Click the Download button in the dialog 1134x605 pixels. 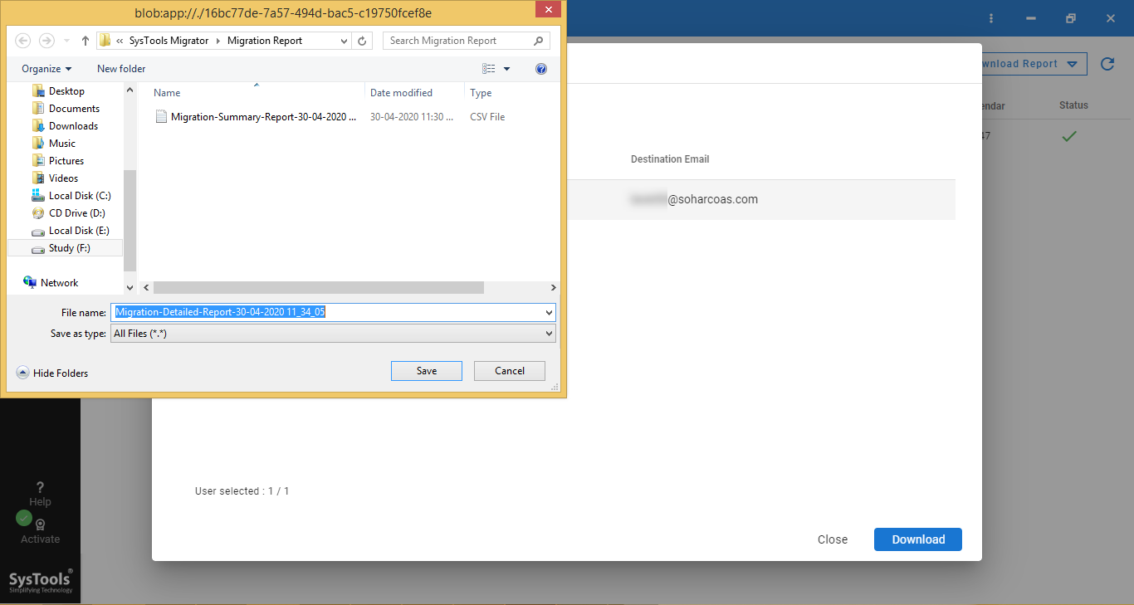point(918,539)
